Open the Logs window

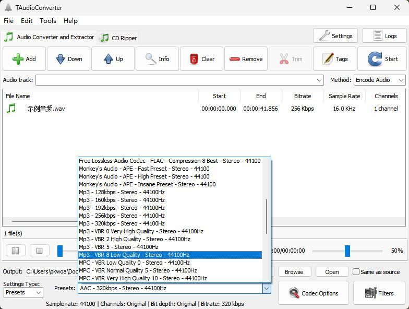click(x=384, y=35)
